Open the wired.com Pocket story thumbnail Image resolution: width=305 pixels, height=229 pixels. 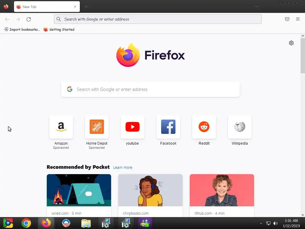click(79, 190)
